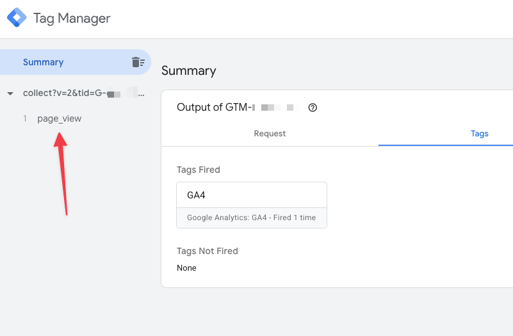This screenshot has width=513, height=336.
Task: Select the Summary item in the sidebar
Action: pos(75,62)
